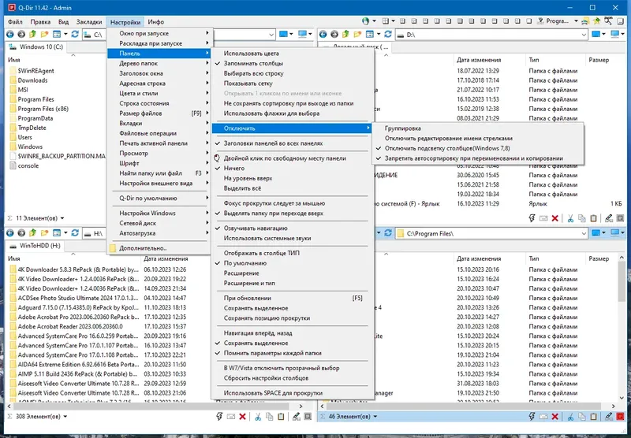The height and width of the screenshot is (438, 631).
Task: Click the pencil rename icon in the D:\ pane status bar
Action: point(608,218)
